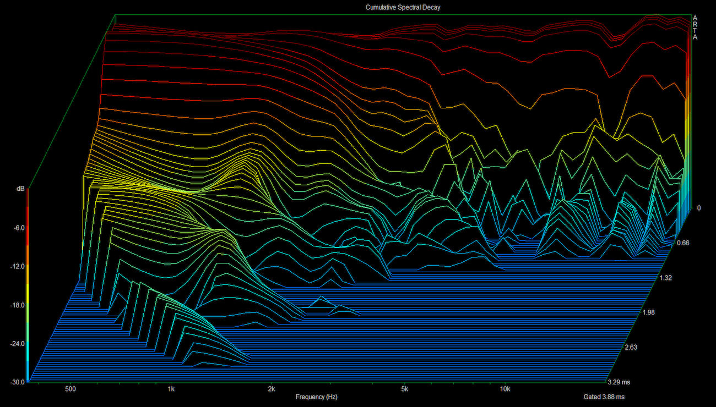
Task: Select the -12.0 dB tick label
Action: click(x=17, y=266)
